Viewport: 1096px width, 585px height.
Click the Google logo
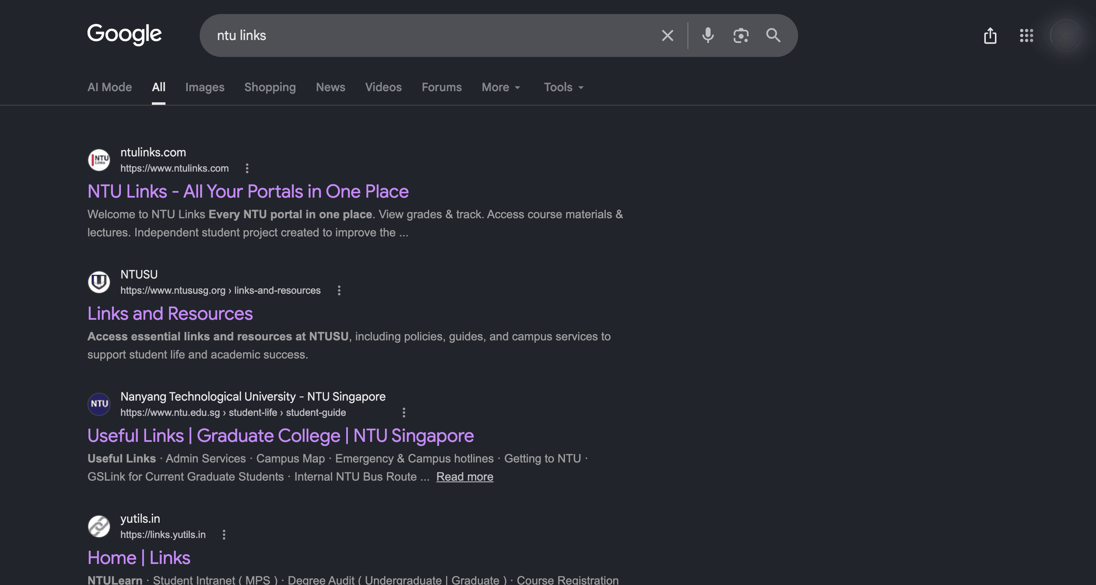[x=124, y=35]
